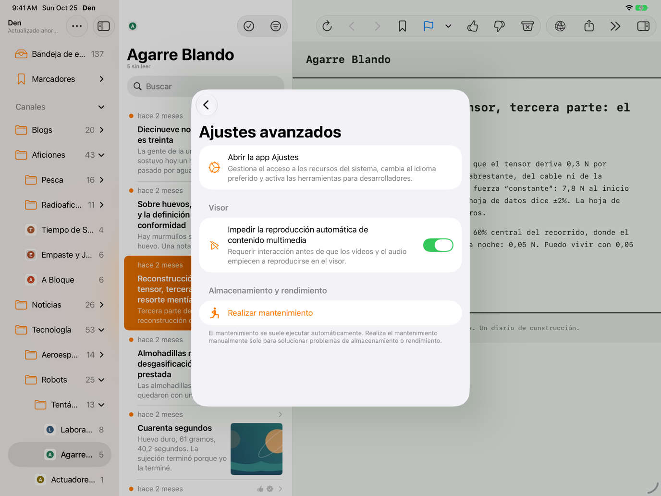661x496 pixels.
Task: Open the Abrir la app Ajustes row
Action: (x=330, y=167)
